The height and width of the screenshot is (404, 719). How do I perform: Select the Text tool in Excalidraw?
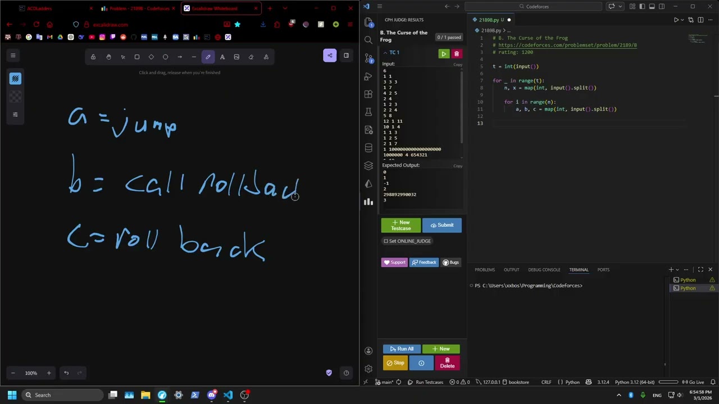tap(222, 57)
